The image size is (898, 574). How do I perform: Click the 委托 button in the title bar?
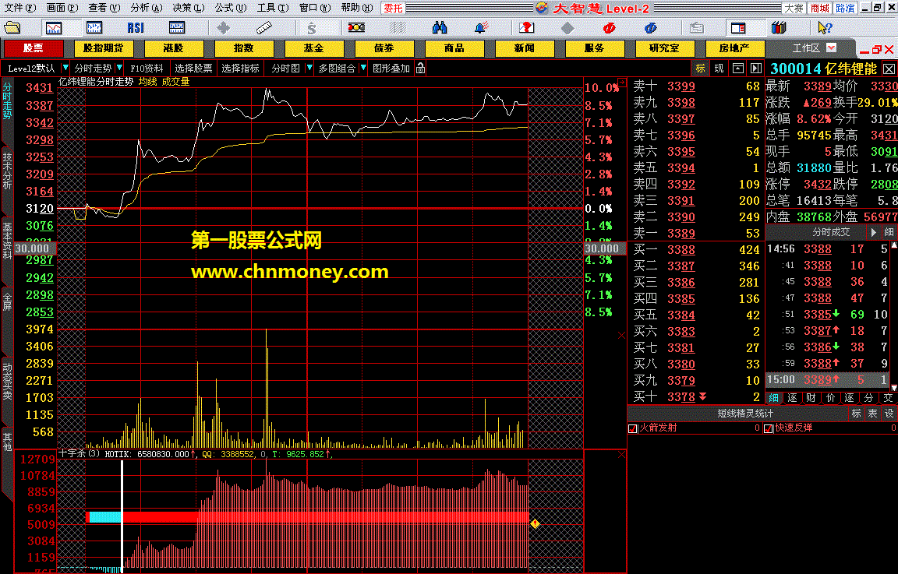394,8
